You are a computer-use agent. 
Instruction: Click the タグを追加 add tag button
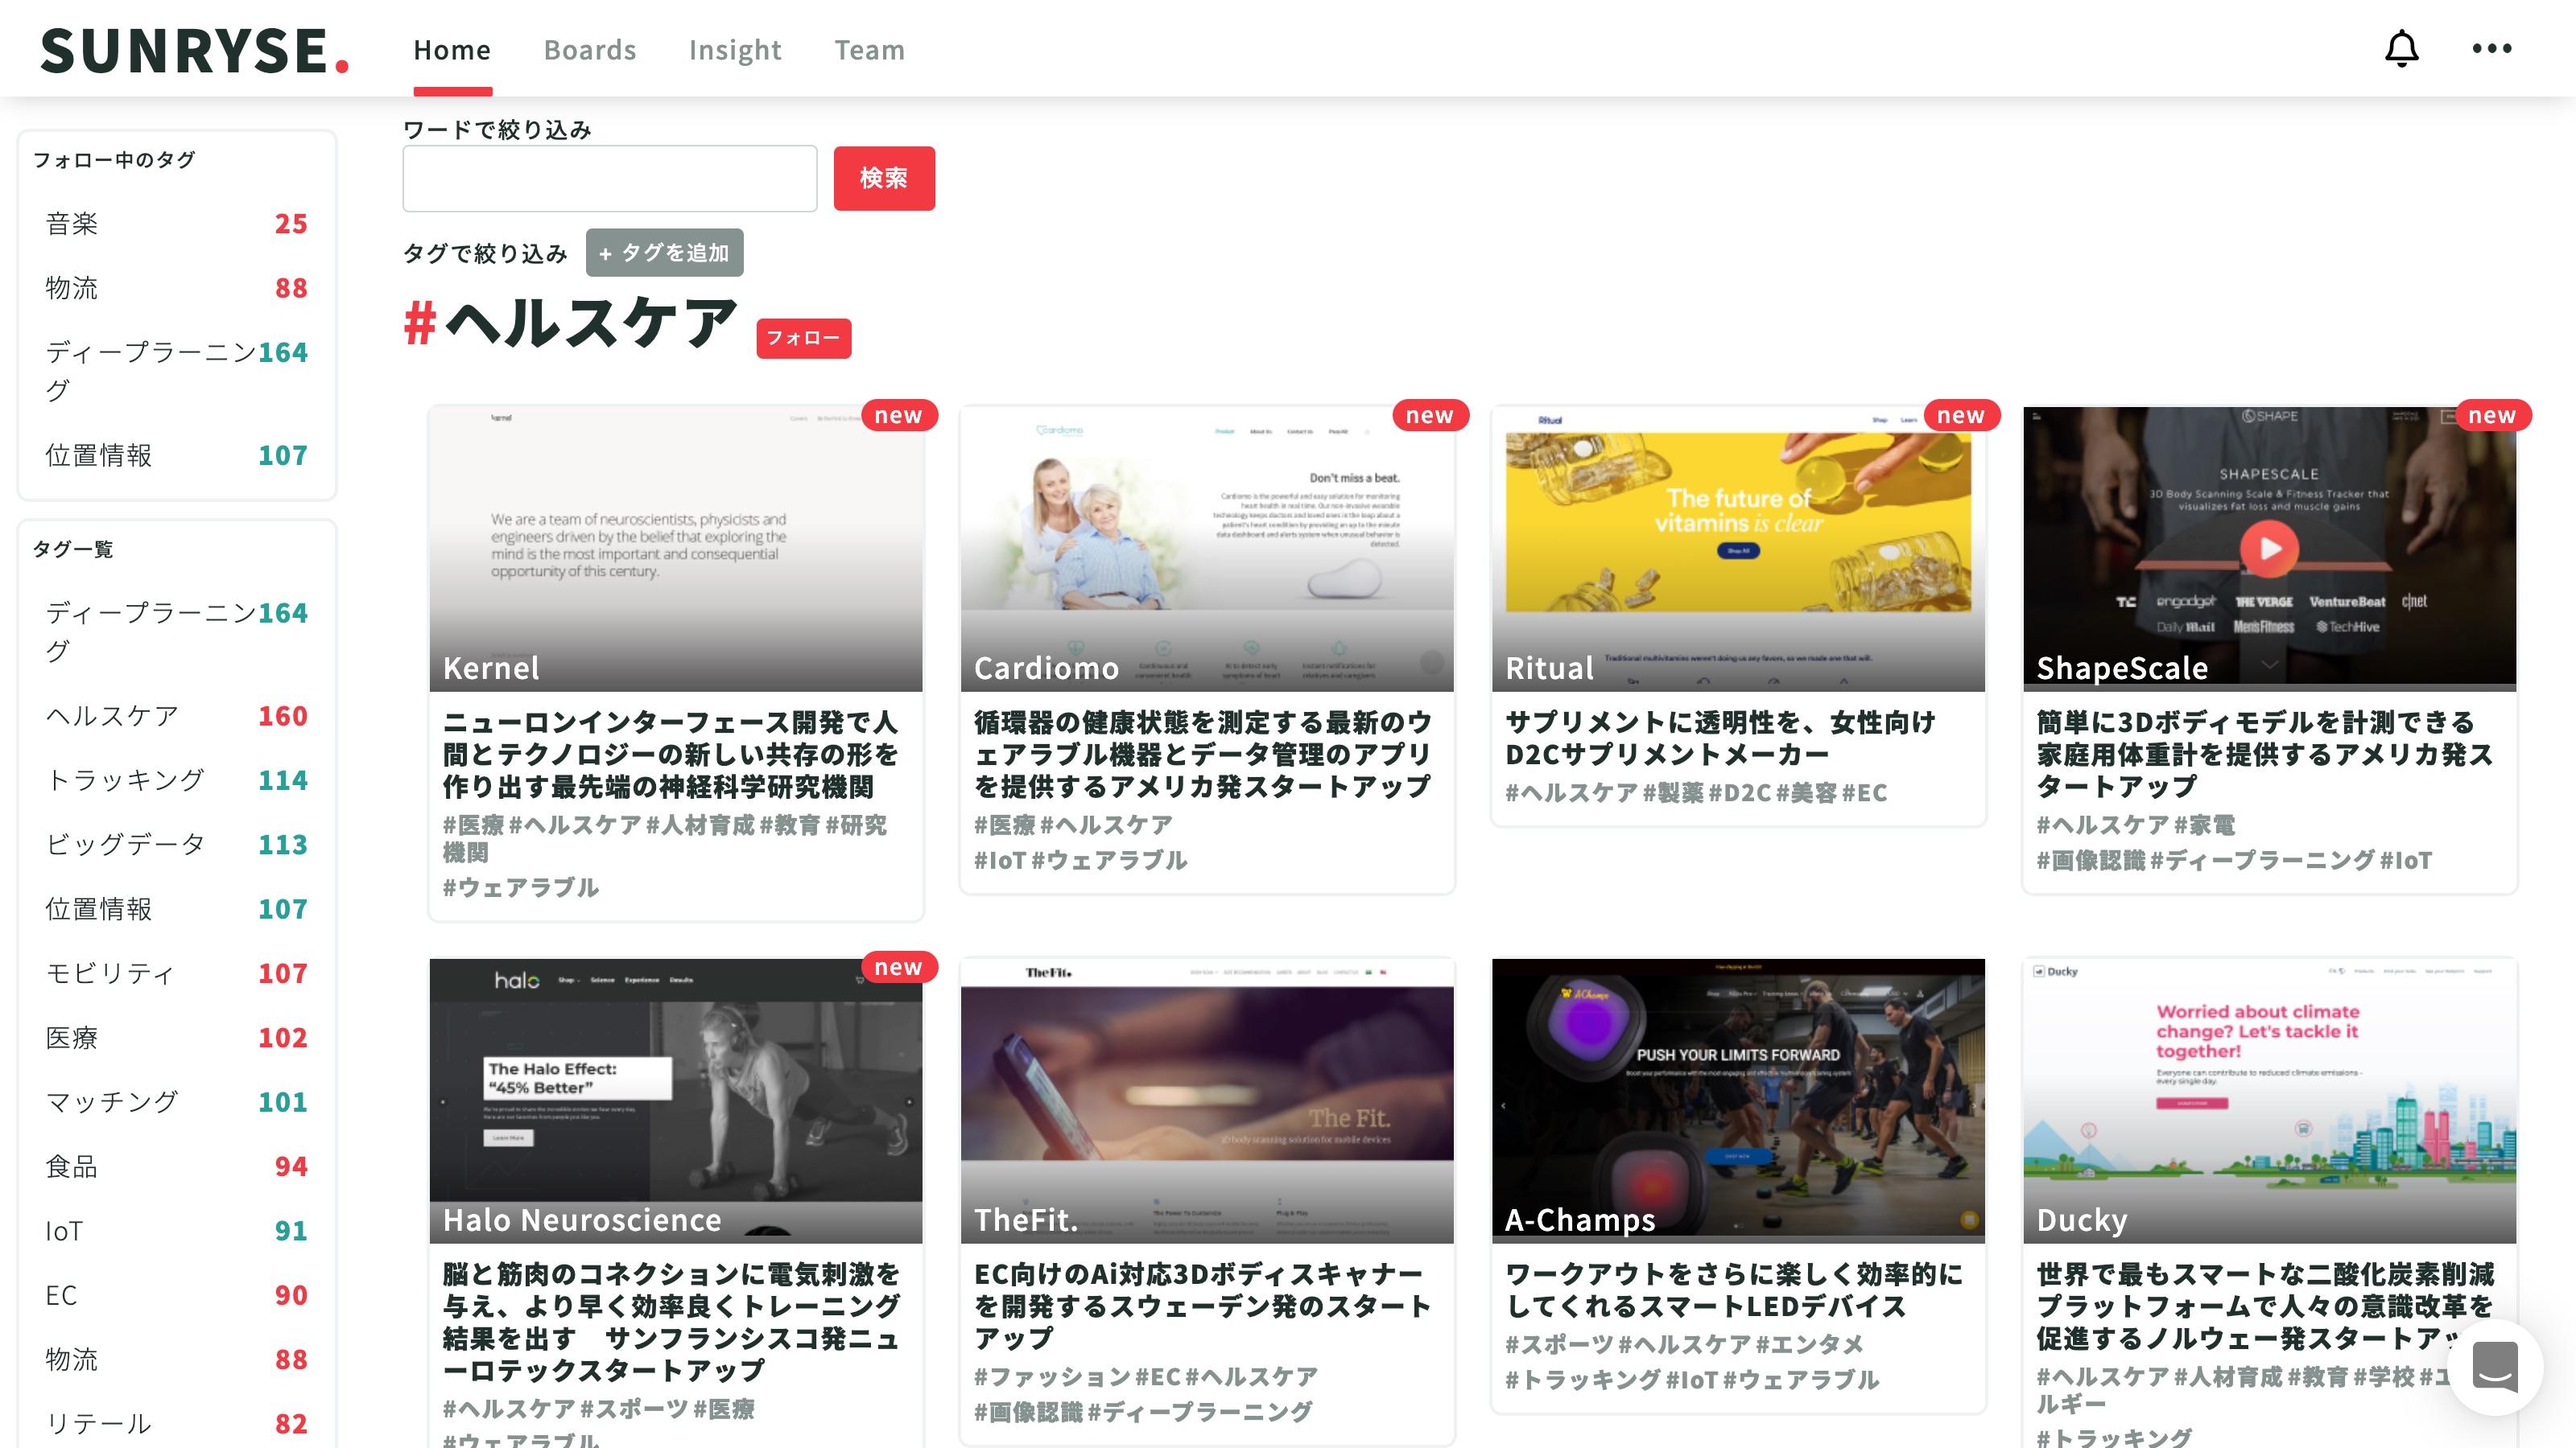point(664,253)
